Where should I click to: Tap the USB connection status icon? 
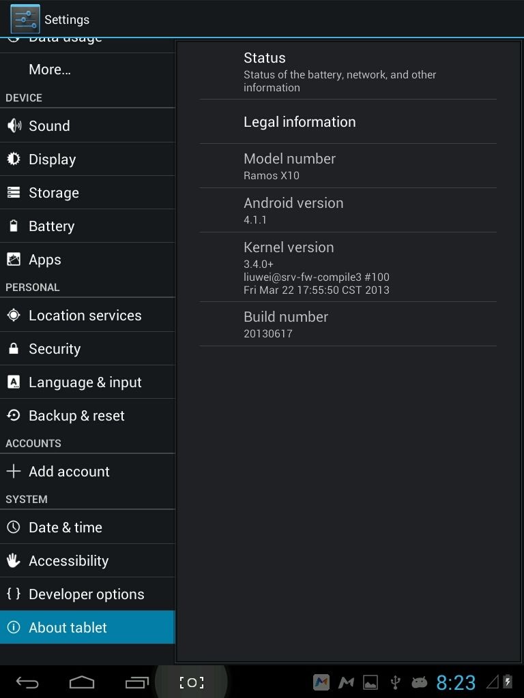point(394,682)
